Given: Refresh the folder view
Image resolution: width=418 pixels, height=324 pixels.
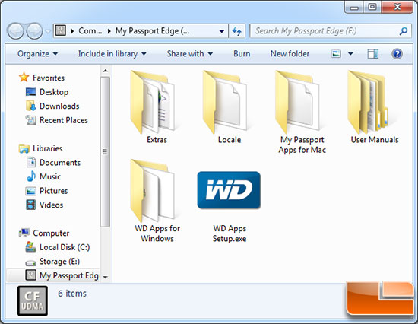Looking at the screenshot, I should 236,31.
